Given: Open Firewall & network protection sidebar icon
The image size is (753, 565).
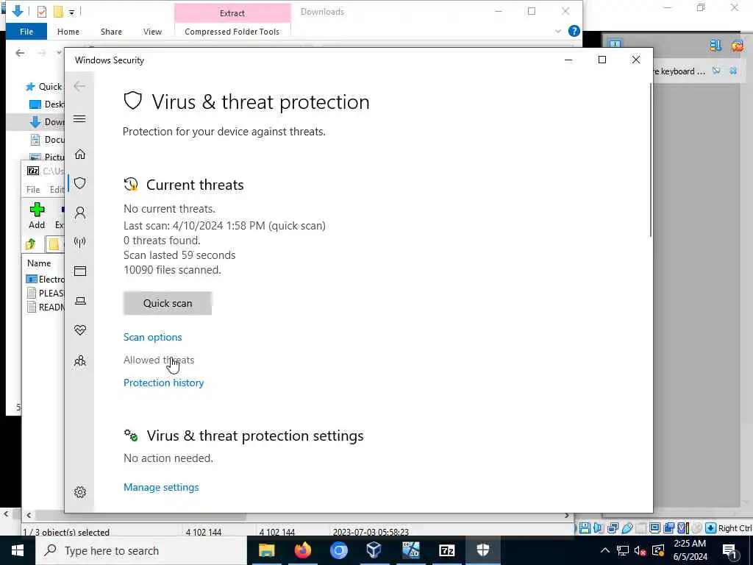Looking at the screenshot, I should pyautogui.click(x=80, y=242).
